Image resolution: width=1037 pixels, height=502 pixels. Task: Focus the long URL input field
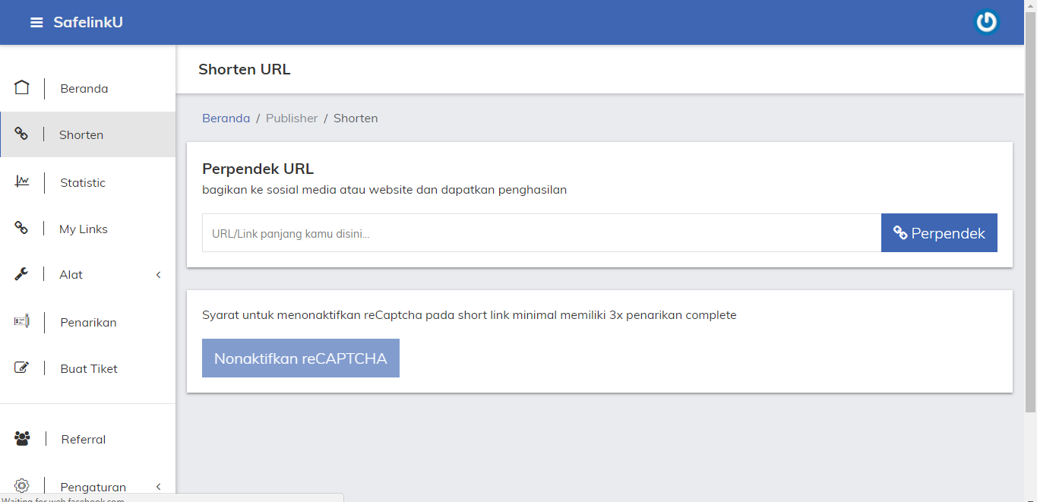541,233
